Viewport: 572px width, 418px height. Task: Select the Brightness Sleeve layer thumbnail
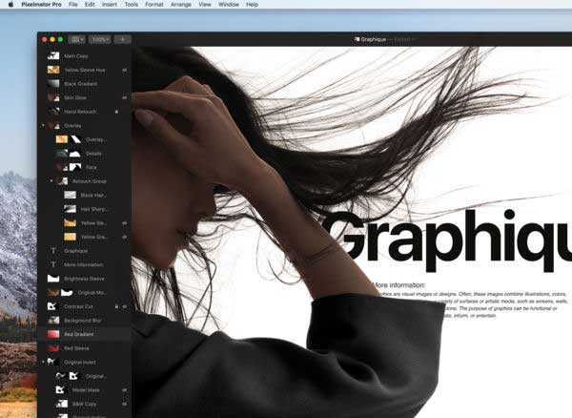(53, 279)
